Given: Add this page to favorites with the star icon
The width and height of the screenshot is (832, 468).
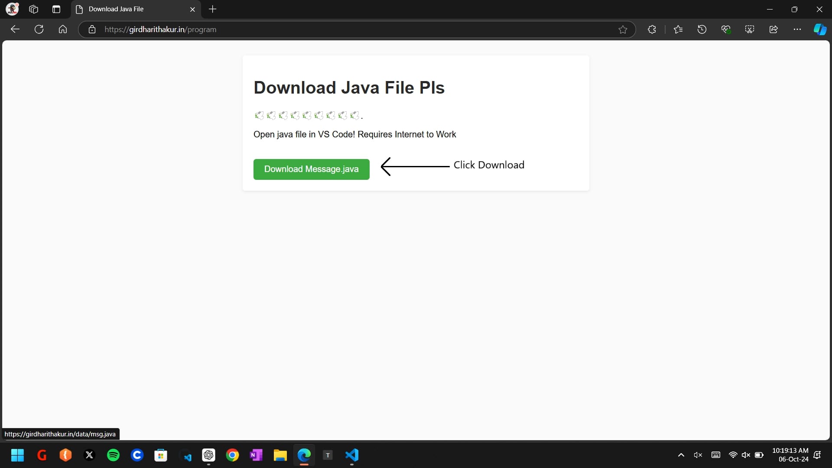Looking at the screenshot, I should click(x=623, y=29).
